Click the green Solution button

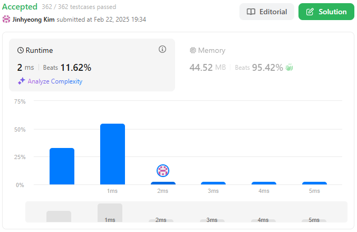point(326,12)
